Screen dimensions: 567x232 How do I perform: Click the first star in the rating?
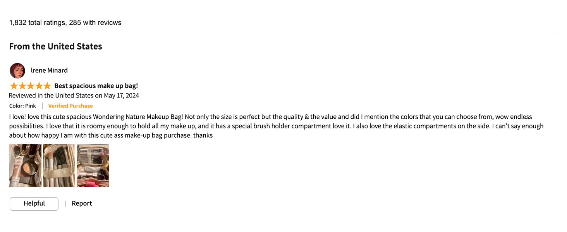click(14, 86)
